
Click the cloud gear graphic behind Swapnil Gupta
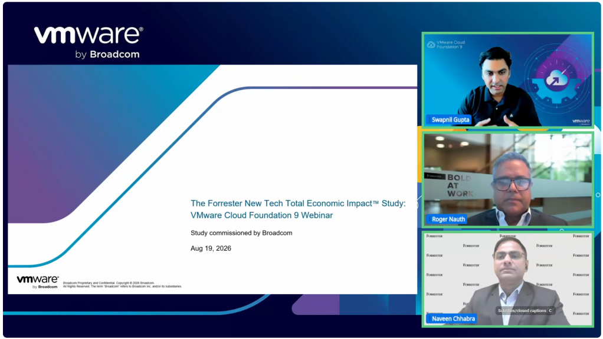556,80
